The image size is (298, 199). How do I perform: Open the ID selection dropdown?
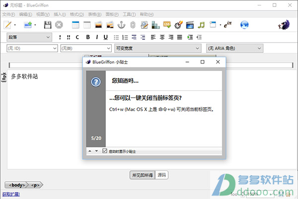32,48
